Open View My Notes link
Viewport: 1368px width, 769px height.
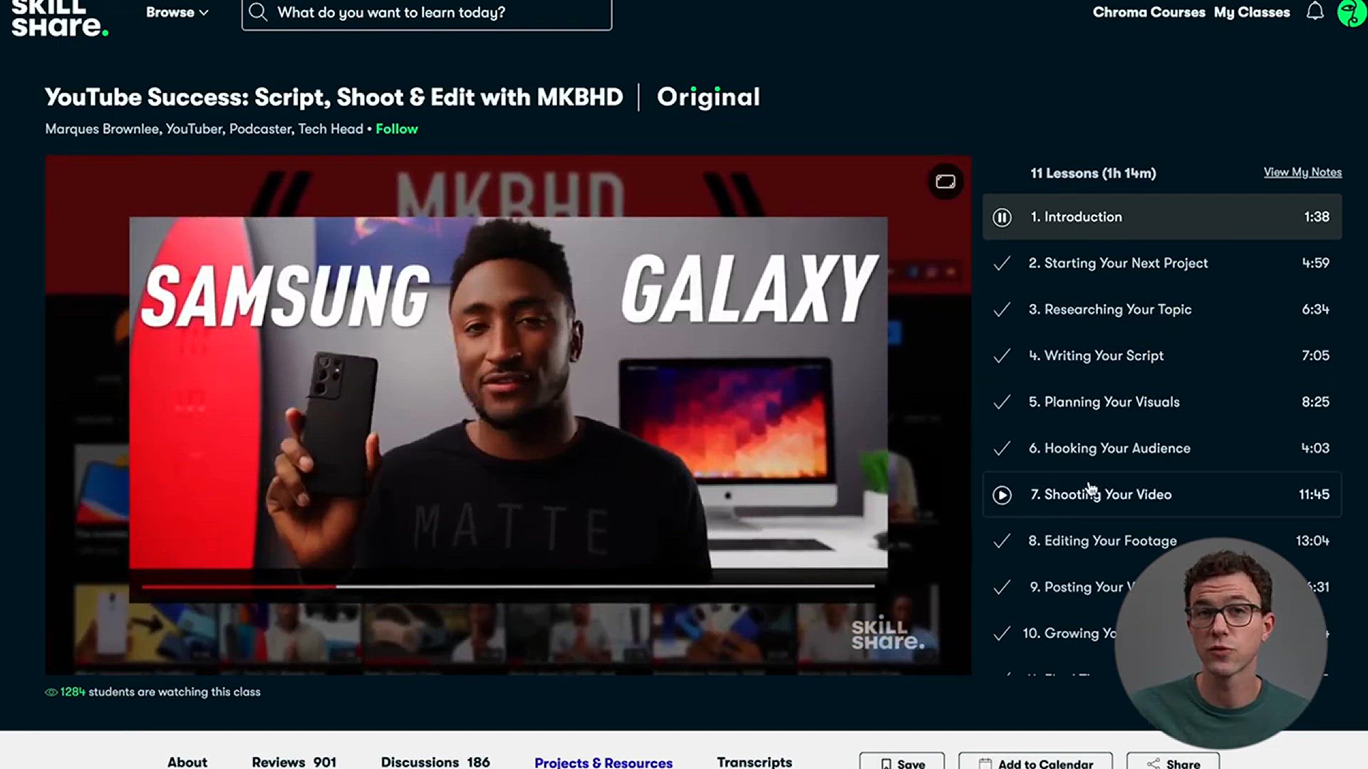coord(1302,172)
